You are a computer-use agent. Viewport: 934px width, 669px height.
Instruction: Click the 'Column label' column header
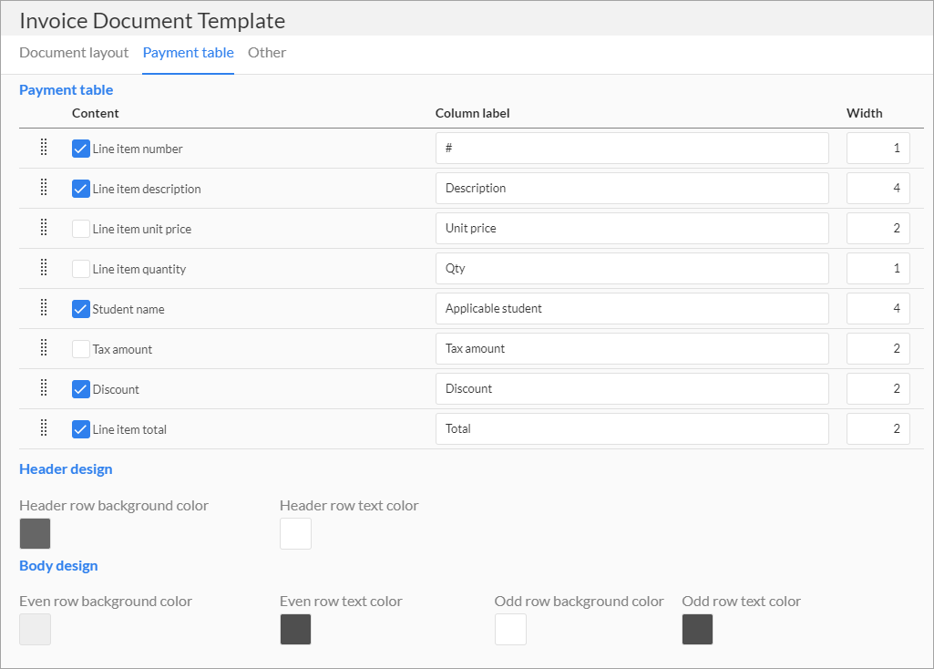(x=472, y=113)
